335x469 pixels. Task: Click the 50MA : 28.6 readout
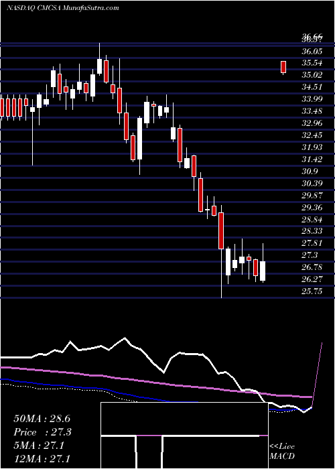point(42,419)
